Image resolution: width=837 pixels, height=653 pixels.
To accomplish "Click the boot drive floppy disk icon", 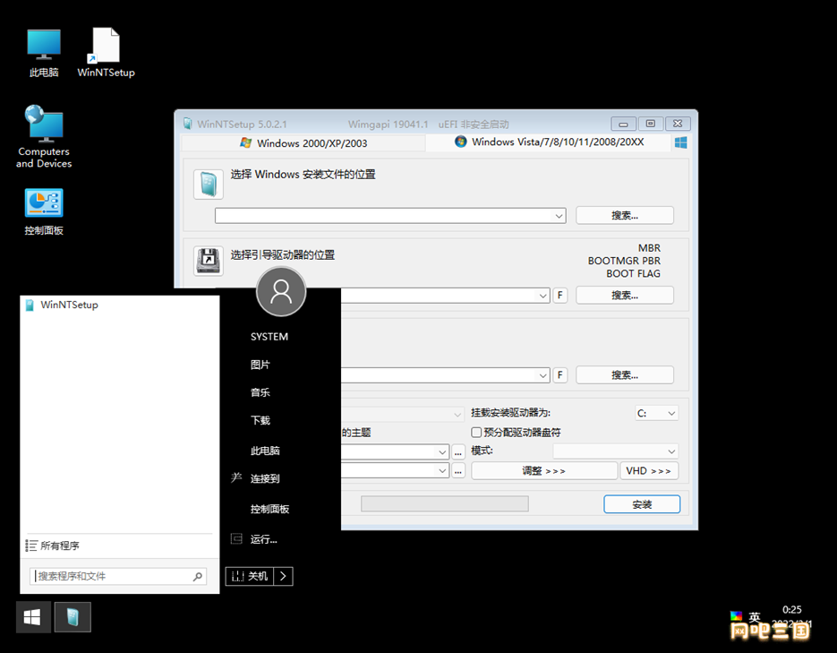I will tap(209, 261).
